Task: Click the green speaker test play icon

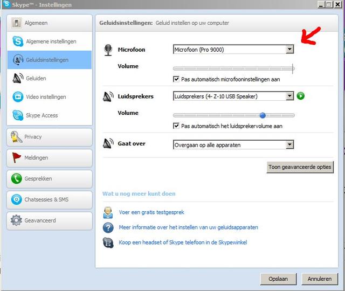Action: 301,96
